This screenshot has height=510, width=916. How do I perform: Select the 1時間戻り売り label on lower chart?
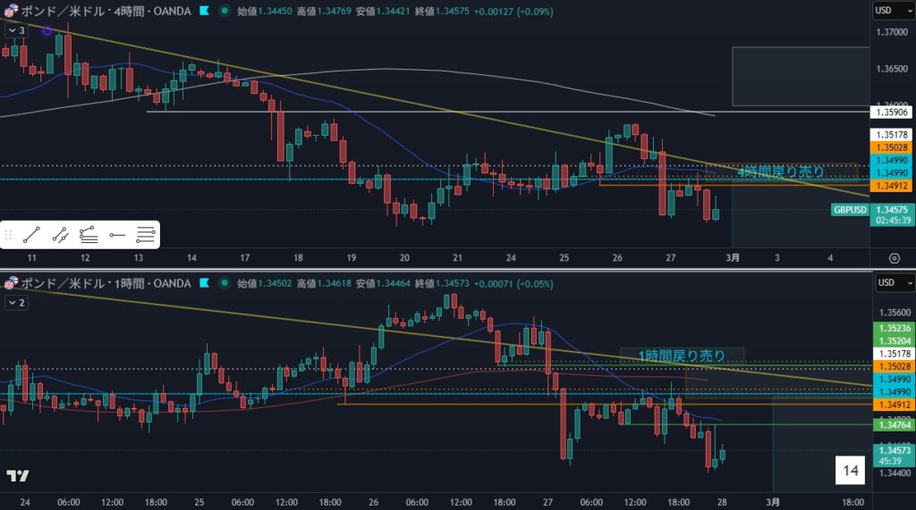[681, 355]
